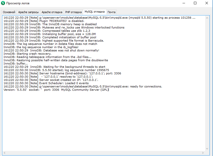Open the Apache запросы tab

(x=28, y=12)
